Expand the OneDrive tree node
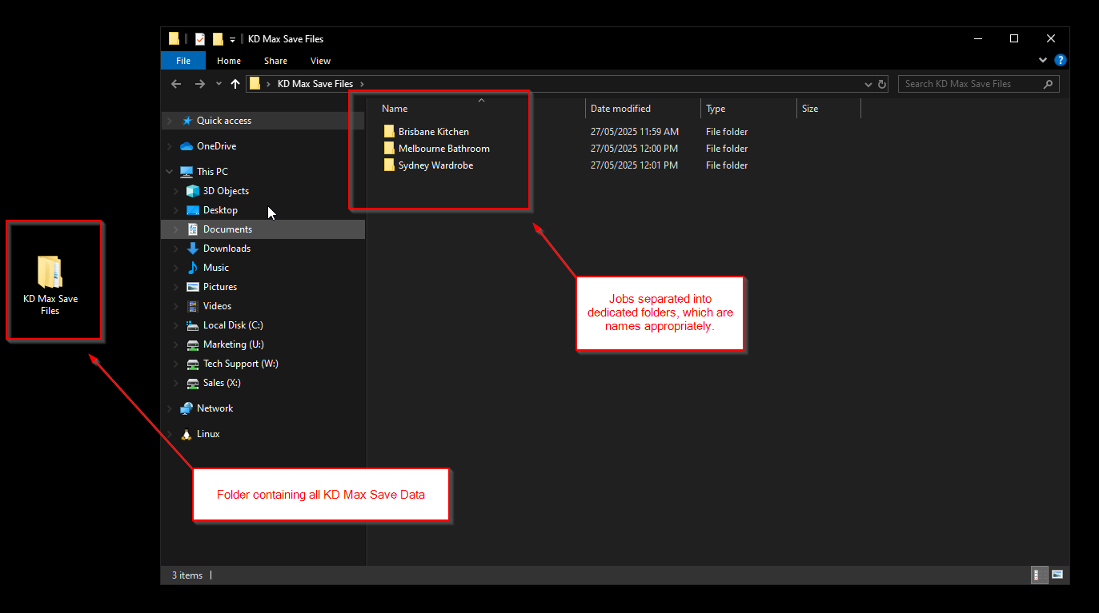 (x=169, y=146)
